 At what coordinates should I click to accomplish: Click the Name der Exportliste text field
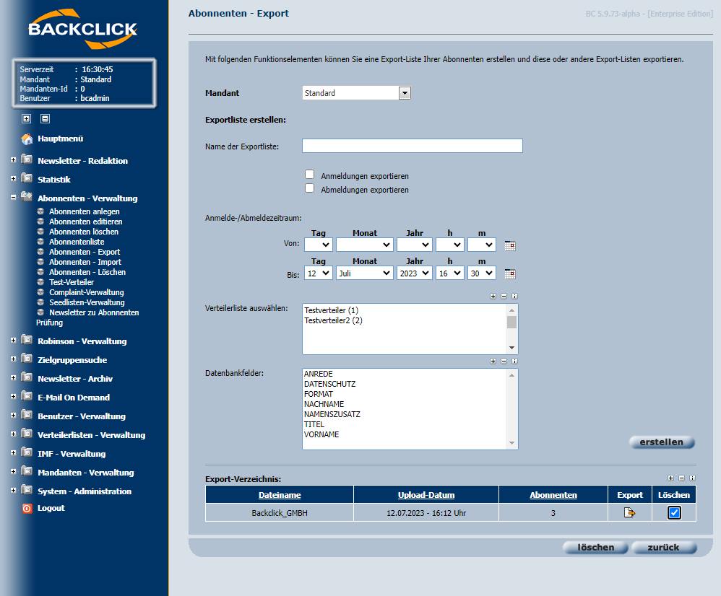click(x=412, y=146)
